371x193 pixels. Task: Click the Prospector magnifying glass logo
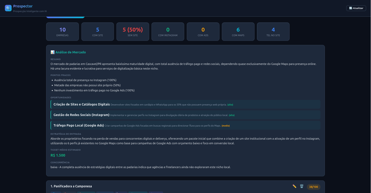pos(8,8)
